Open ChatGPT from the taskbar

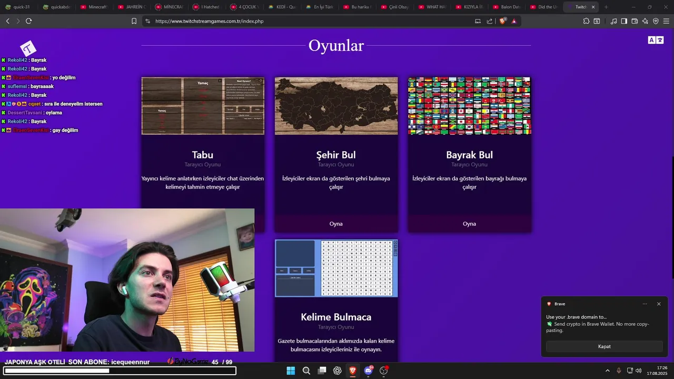[x=337, y=371]
